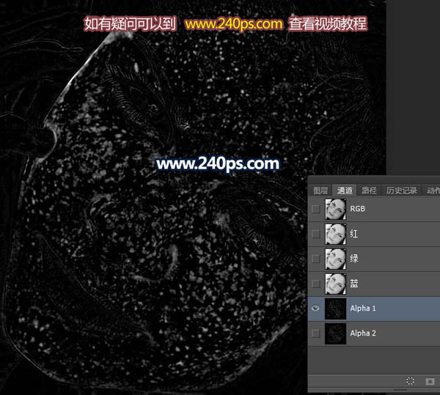Hide the Alpha 1 channel eye icon

coord(315,309)
